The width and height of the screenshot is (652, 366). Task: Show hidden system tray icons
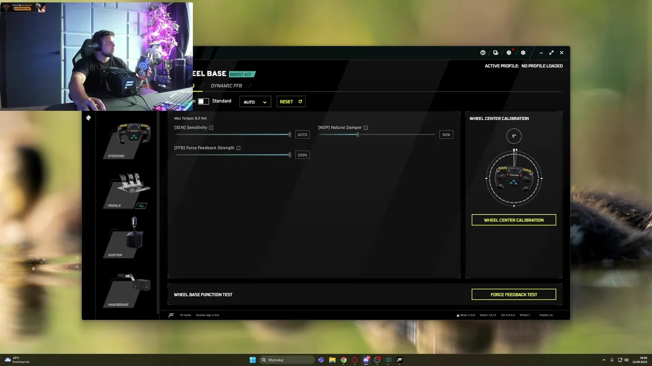point(604,360)
